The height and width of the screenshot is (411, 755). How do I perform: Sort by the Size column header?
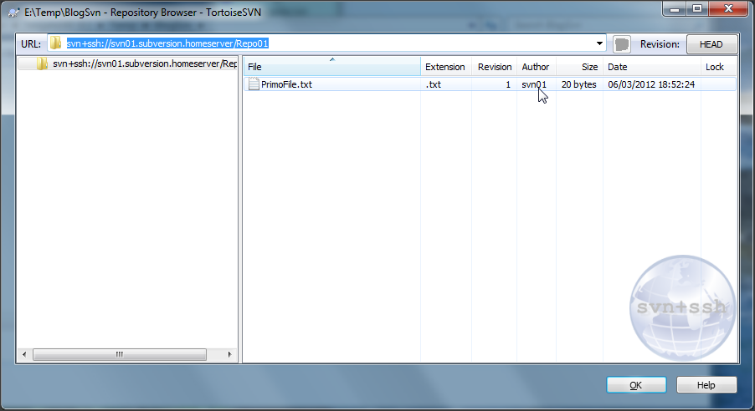point(580,67)
